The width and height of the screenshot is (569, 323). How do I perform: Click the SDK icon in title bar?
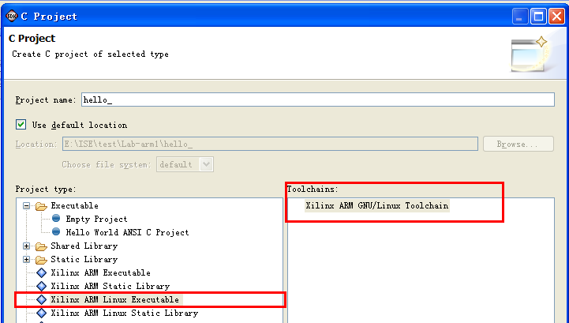12,16
